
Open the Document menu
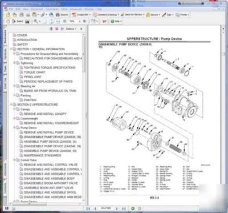pyautogui.click(x=37, y=9)
